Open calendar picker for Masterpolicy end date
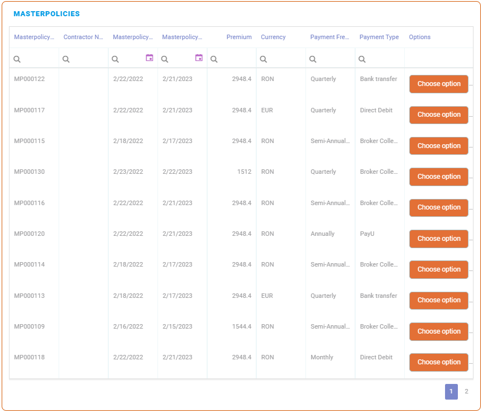The height and width of the screenshot is (413, 483). coord(199,58)
